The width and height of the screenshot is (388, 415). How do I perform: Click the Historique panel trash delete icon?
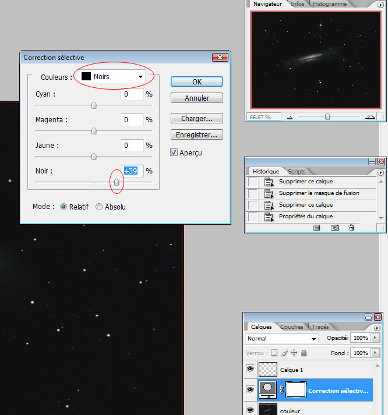(x=351, y=228)
